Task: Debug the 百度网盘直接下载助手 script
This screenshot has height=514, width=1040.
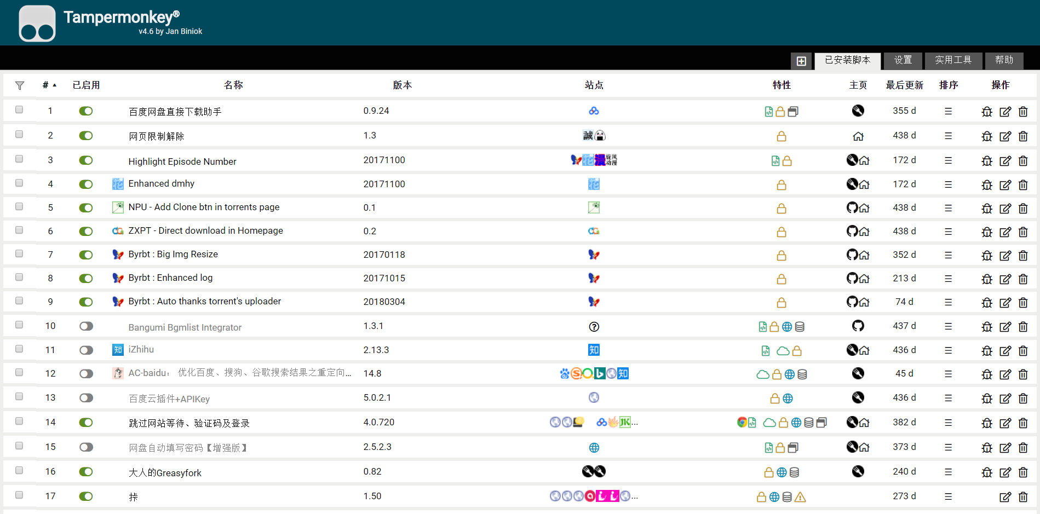Action: 987,112
